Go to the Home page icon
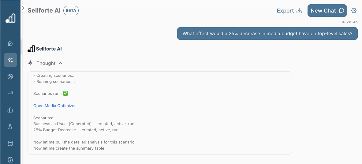The height and width of the screenshot is (164, 362). point(10,43)
